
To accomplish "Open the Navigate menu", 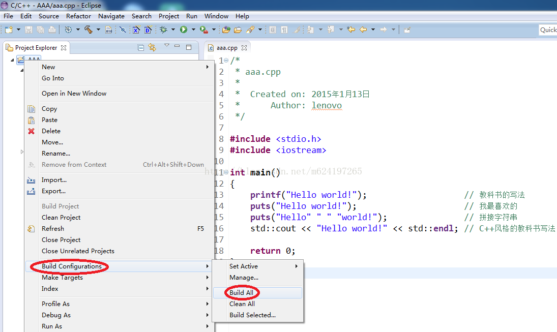I will coord(111,16).
